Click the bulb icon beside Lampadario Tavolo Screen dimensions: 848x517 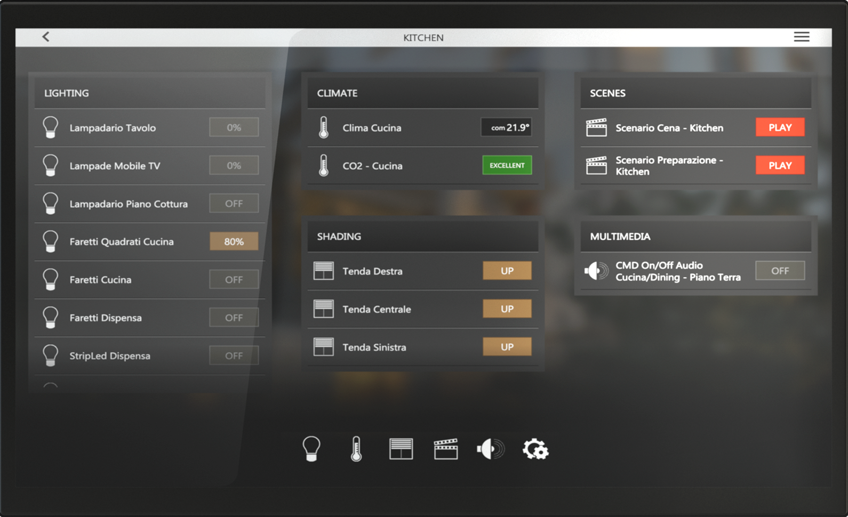[x=51, y=128]
